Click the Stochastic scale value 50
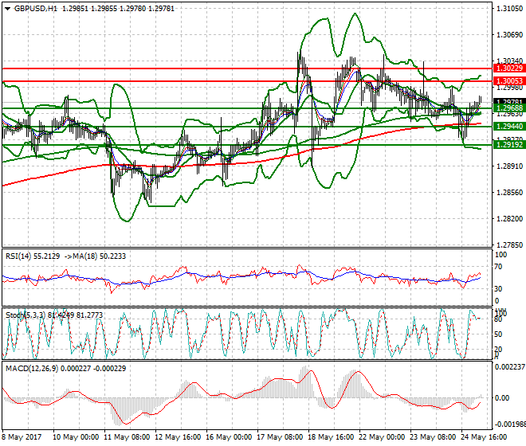 click(498, 334)
